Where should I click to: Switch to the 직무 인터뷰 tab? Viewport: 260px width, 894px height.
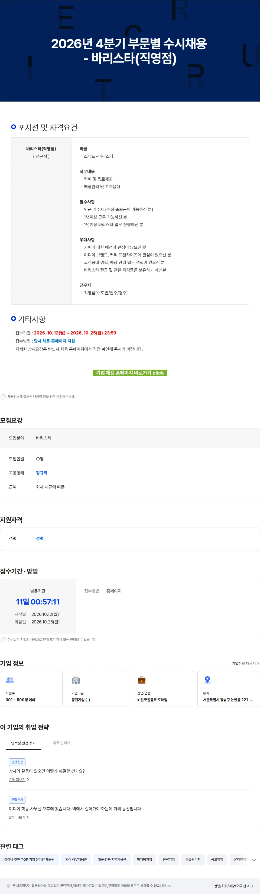61,743
